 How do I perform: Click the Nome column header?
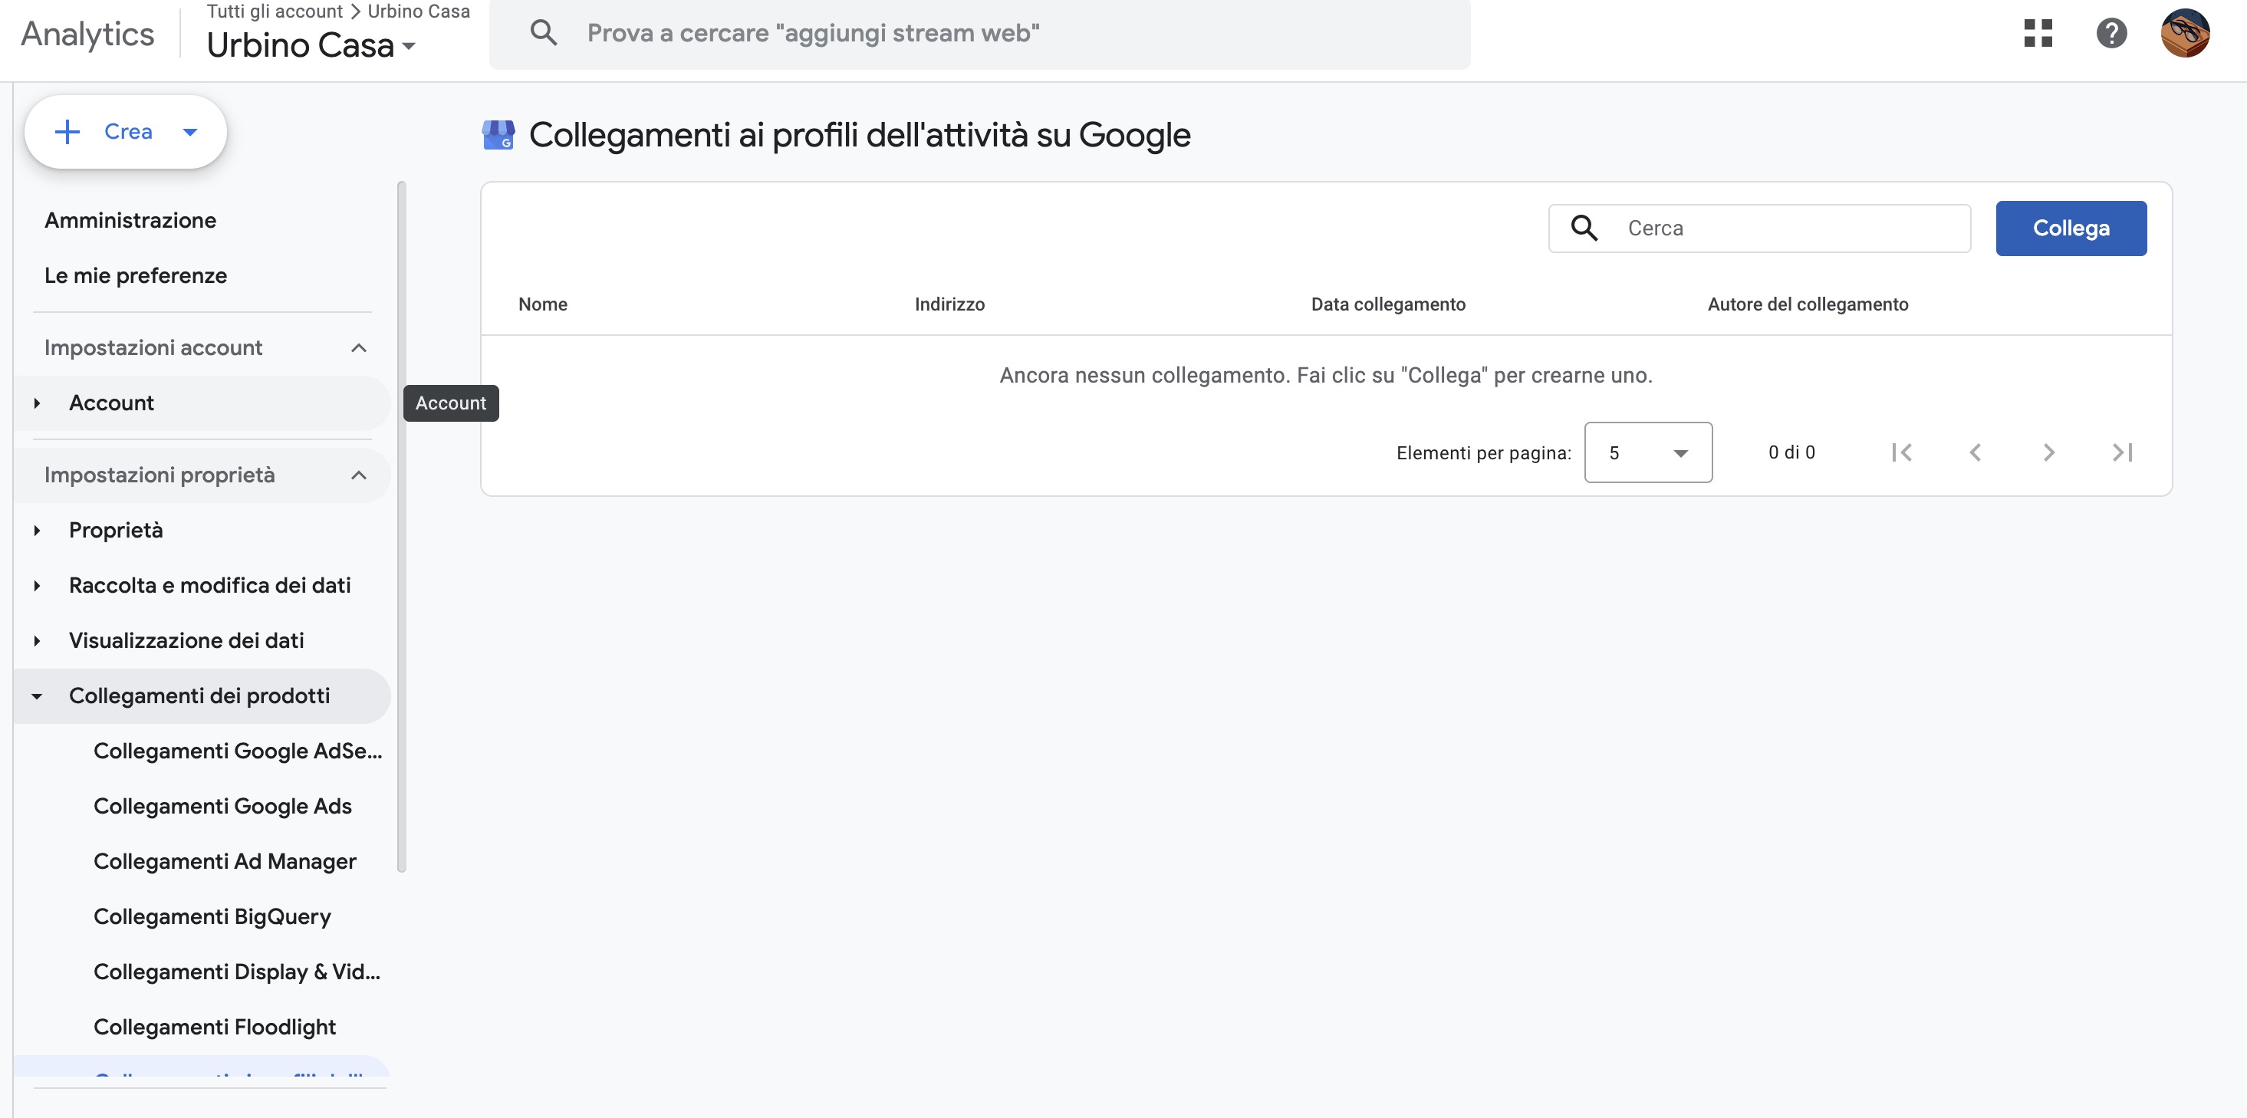click(x=542, y=304)
